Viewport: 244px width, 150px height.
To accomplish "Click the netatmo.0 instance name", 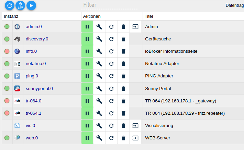I will point(36,64).
